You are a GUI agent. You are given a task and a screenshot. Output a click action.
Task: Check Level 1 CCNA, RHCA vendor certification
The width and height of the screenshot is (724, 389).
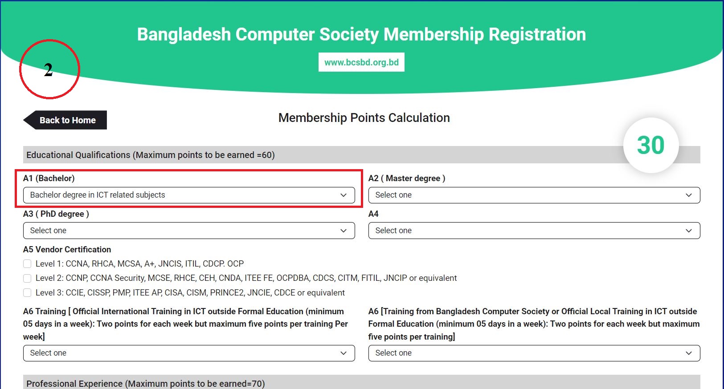coord(27,264)
